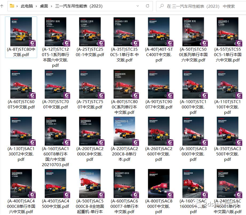Select the (A-220T)SAC2200C8-8 PDF thumbnail

124,131
